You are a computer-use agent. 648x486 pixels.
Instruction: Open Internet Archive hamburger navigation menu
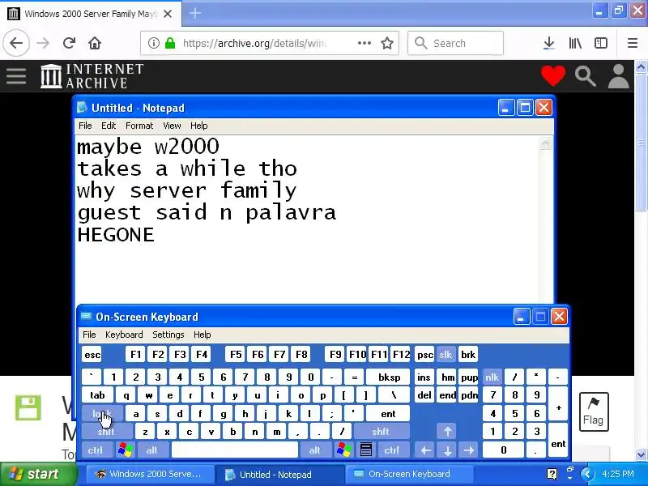point(16,76)
